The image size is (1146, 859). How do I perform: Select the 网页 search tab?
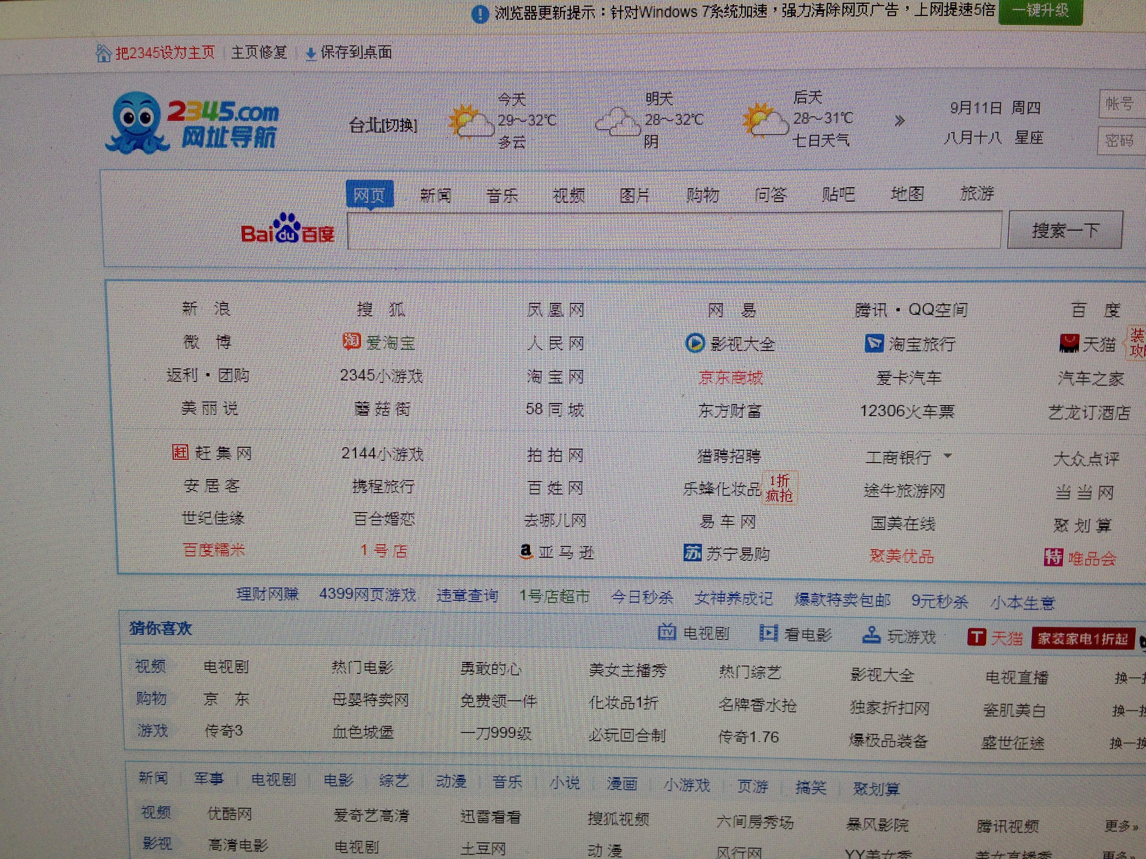click(369, 195)
